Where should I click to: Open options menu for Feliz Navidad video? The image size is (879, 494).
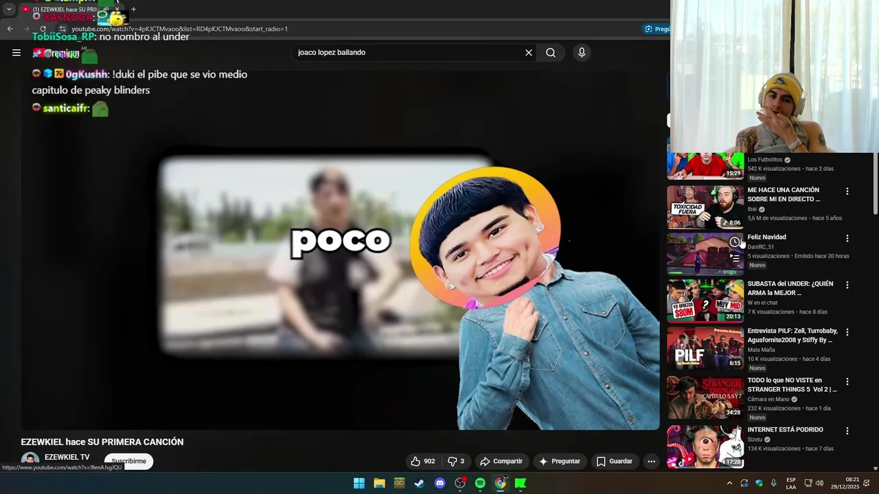pyautogui.click(x=847, y=238)
